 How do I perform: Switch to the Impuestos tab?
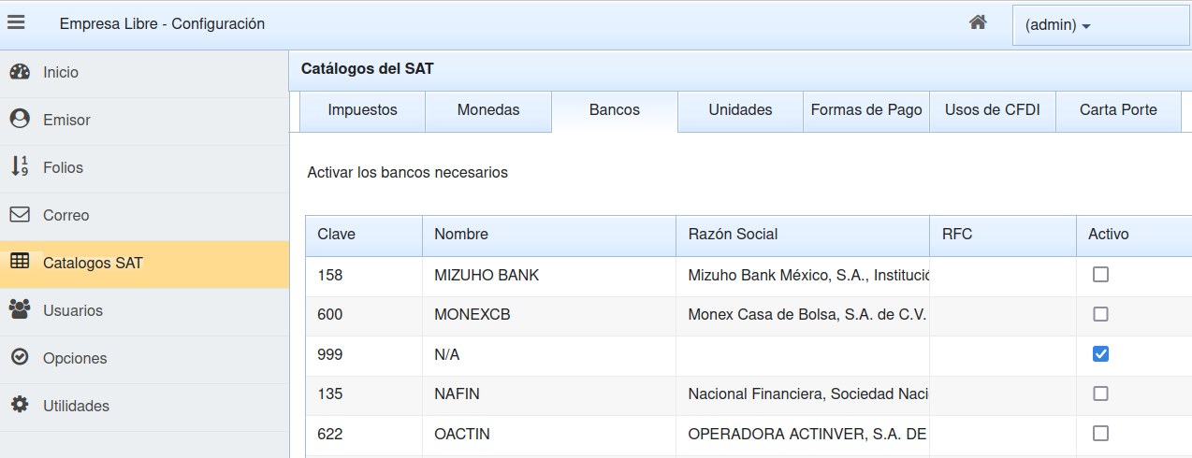(x=362, y=110)
